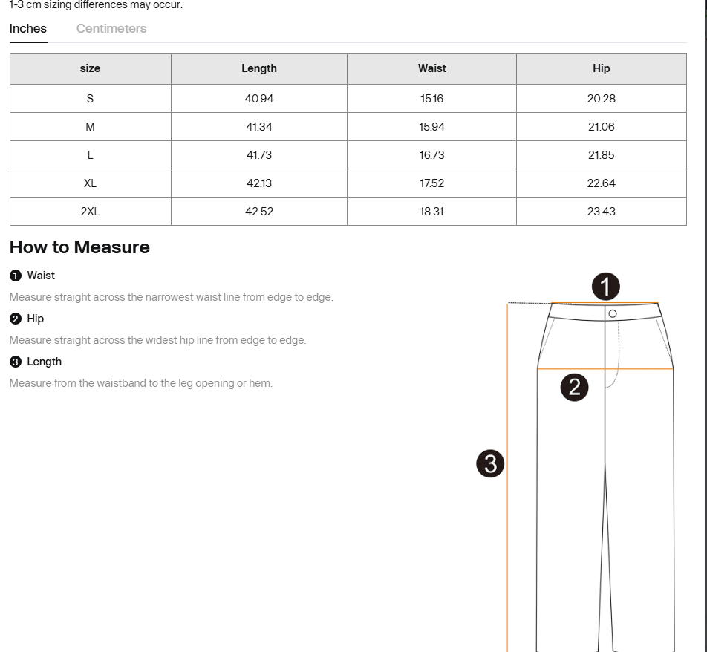The width and height of the screenshot is (707, 652).
Task: Click the number 2 bullet next to Hip
Action: point(16,319)
